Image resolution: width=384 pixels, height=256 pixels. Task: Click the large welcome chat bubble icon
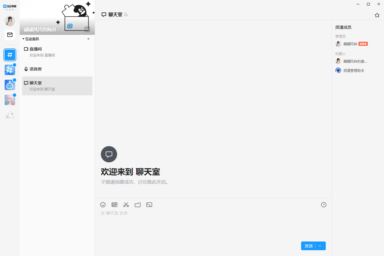(x=109, y=154)
